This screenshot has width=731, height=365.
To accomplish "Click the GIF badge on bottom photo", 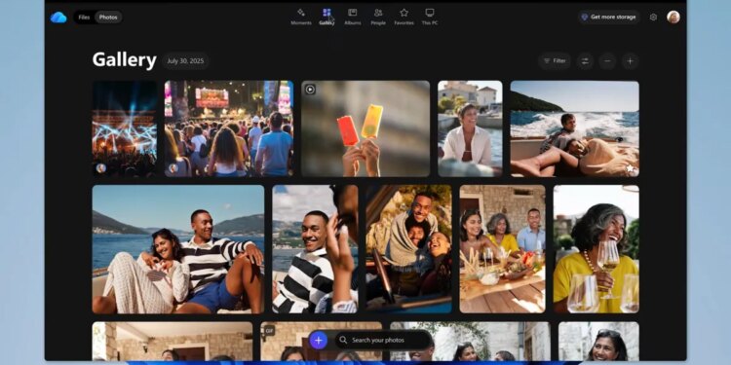I will tap(269, 331).
